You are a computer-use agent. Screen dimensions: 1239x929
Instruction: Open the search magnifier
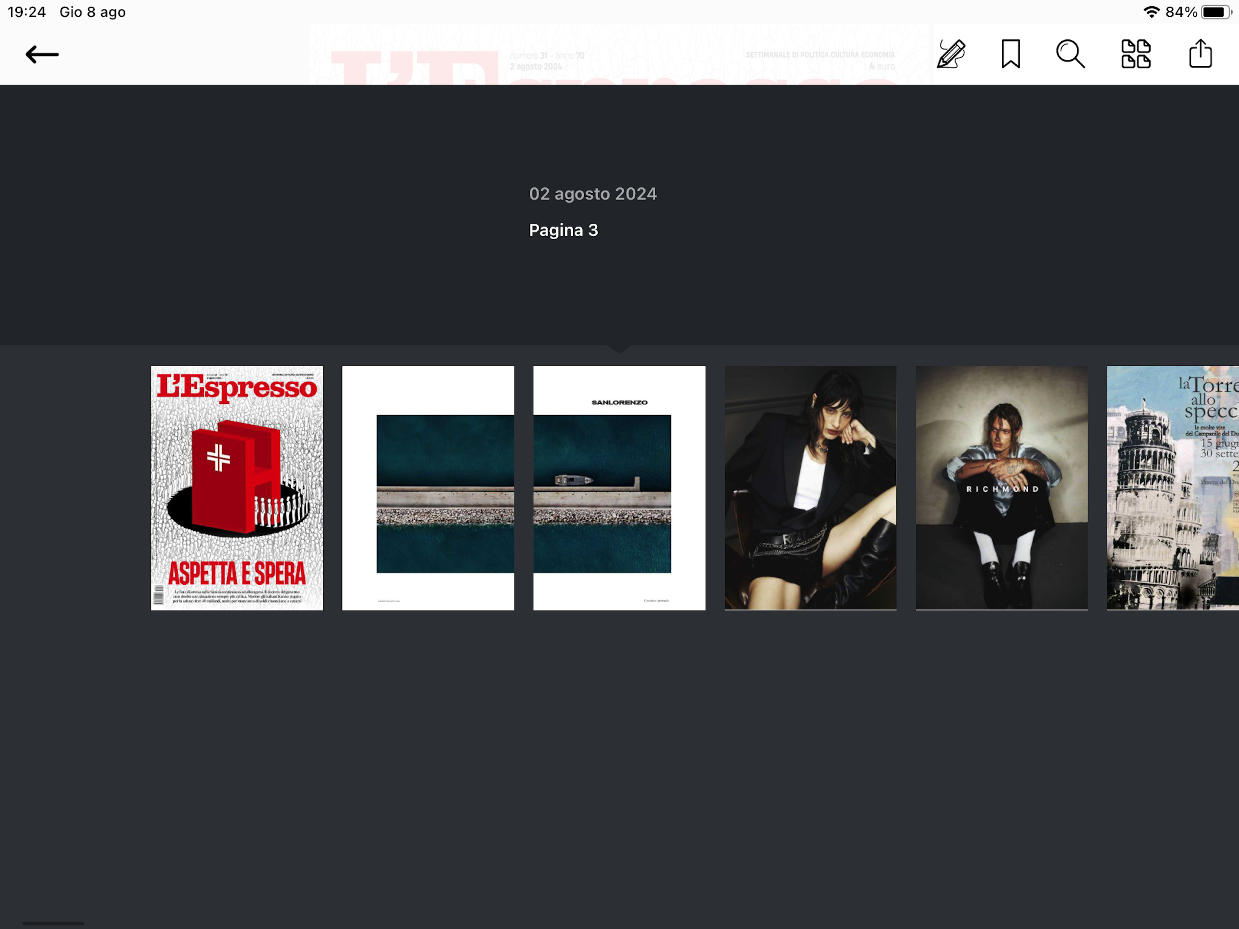click(x=1070, y=54)
